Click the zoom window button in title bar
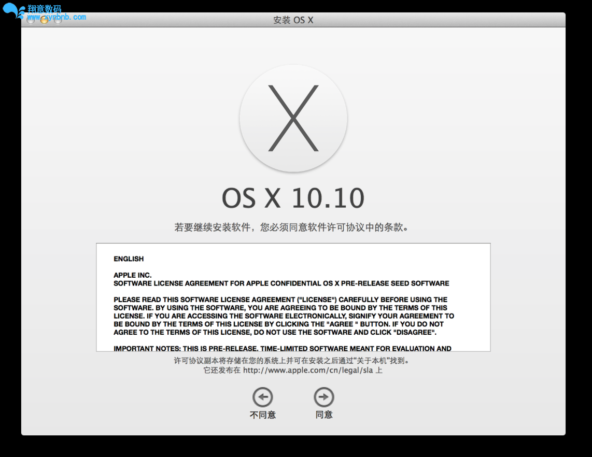The width and height of the screenshot is (592, 457). point(58,20)
